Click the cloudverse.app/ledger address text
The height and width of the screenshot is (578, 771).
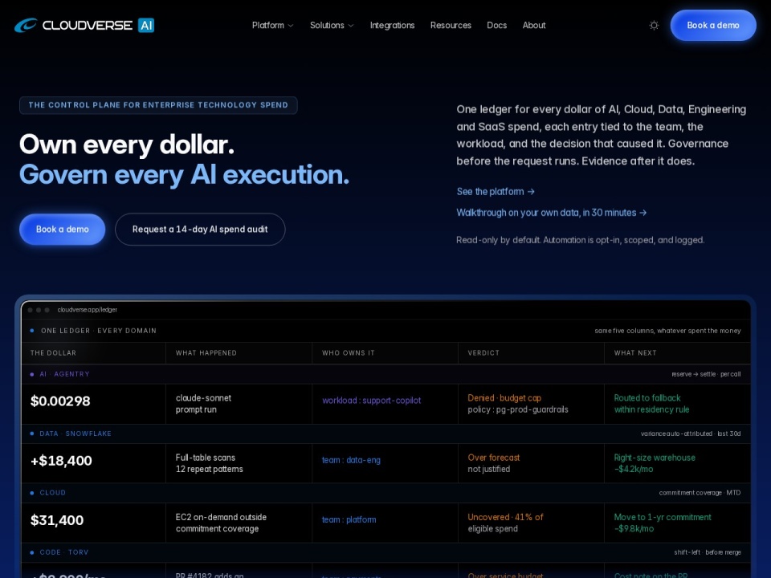(87, 310)
